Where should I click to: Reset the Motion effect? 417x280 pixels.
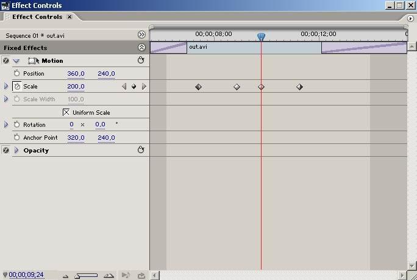[x=141, y=60]
